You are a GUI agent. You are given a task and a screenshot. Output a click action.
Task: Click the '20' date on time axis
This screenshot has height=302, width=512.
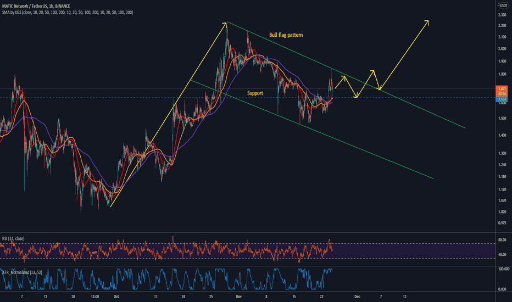(x=73, y=297)
